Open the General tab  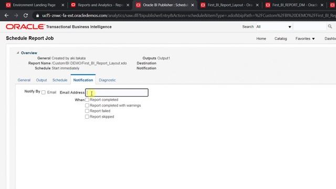24,80
